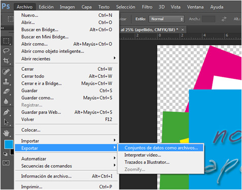
Task: Select the Lasso tool
Action: click(x=6, y=51)
